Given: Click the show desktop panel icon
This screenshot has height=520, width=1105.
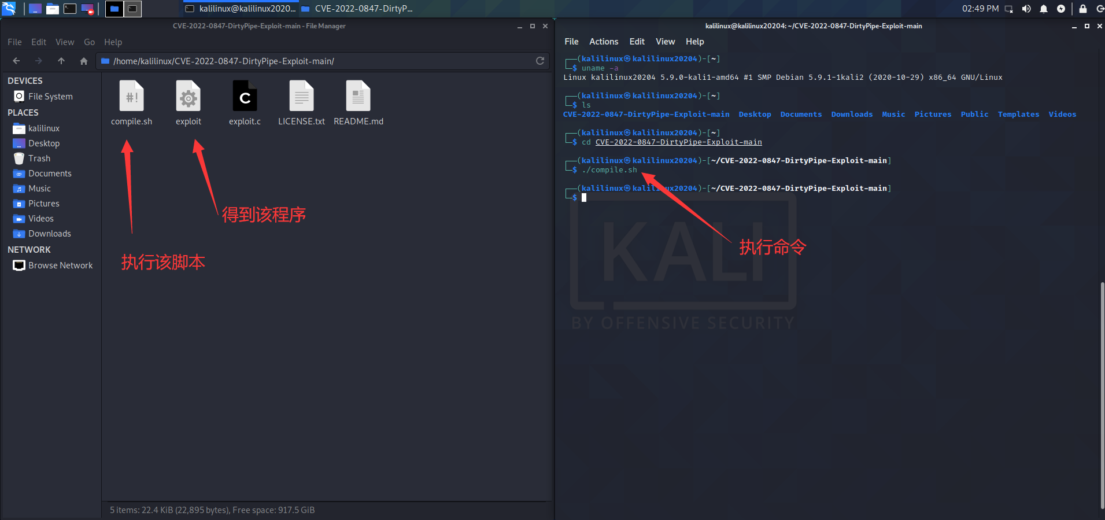Looking at the screenshot, I should (x=35, y=9).
